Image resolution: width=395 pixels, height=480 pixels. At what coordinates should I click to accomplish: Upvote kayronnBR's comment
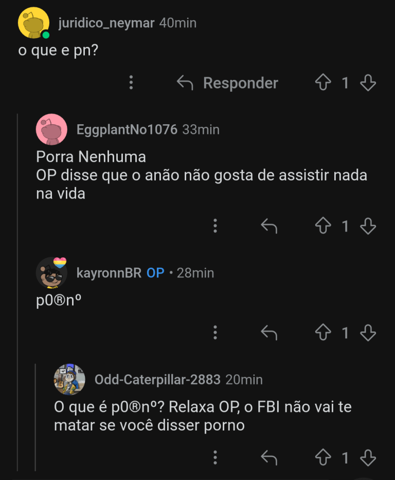(x=323, y=333)
